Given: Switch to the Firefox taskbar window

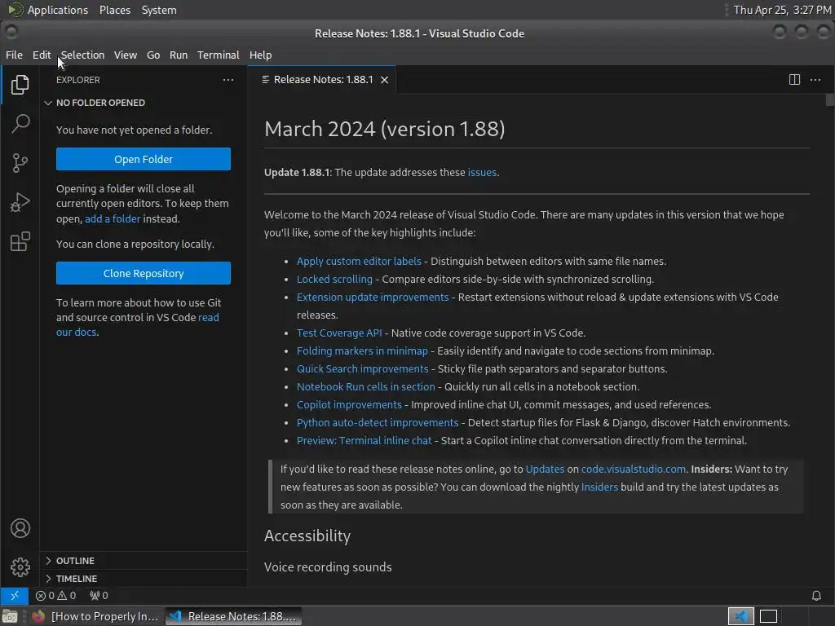Looking at the screenshot, I should coord(96,616).
